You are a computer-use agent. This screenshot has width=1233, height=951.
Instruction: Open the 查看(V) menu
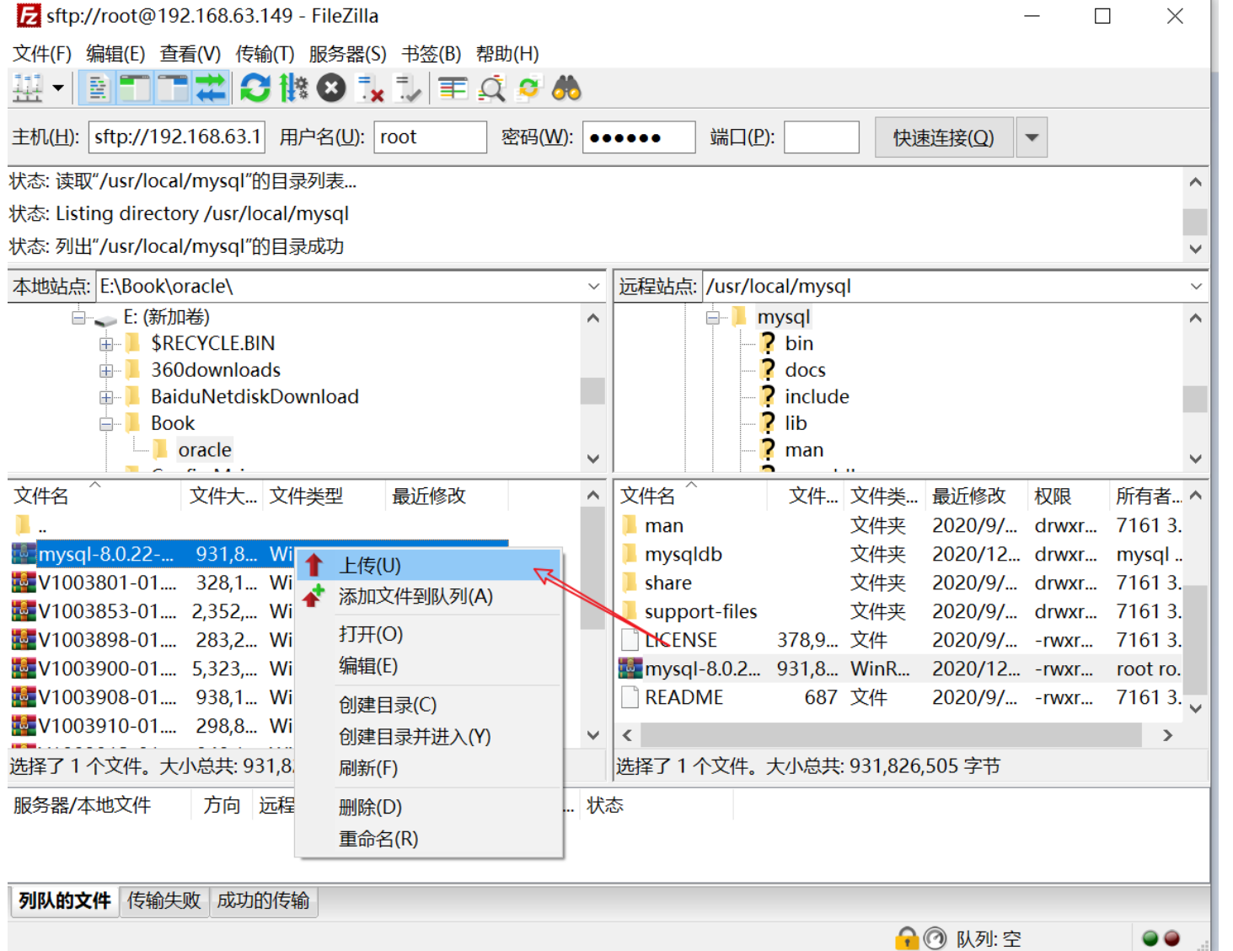(x=190, y=54)
